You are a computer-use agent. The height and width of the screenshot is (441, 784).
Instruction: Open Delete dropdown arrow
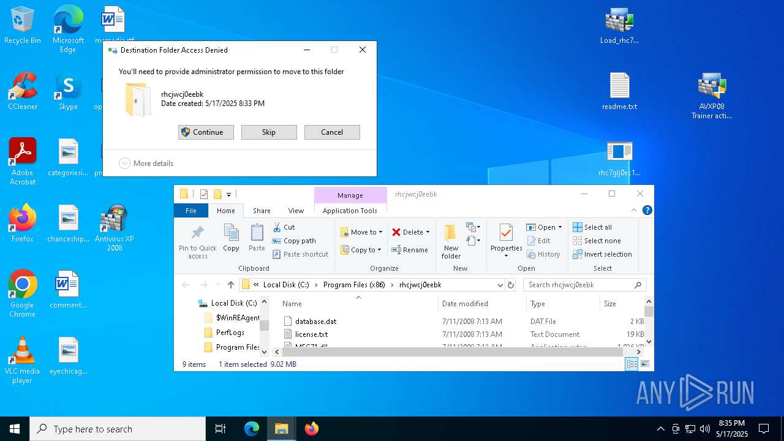[428, 232]
